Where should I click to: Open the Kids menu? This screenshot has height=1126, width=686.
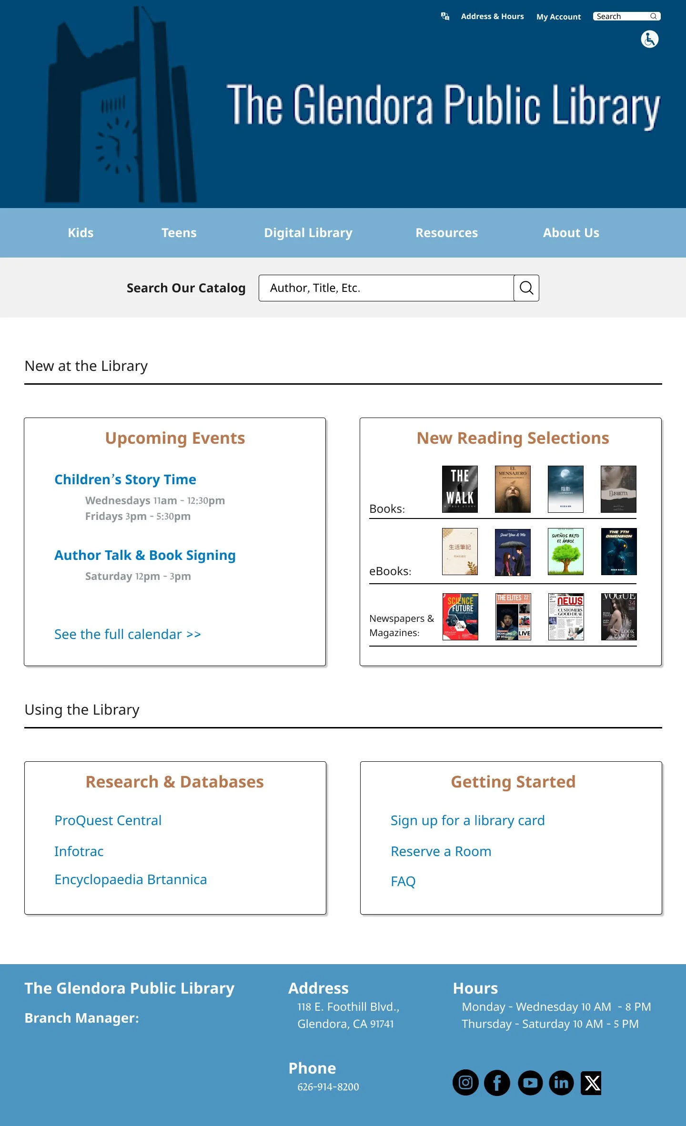81,233
